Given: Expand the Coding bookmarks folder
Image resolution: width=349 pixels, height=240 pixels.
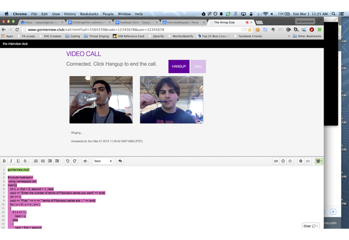Looking at the screenshot, I should pos(73,36).
